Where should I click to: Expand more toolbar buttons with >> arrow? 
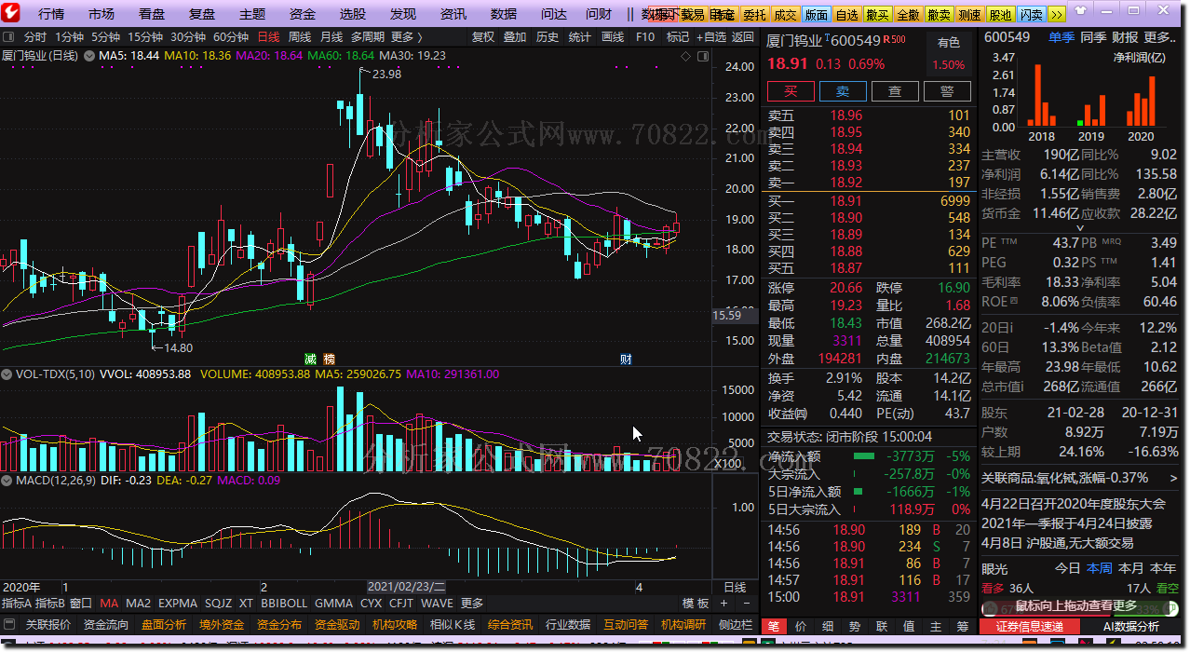(x=1057, y=15)
